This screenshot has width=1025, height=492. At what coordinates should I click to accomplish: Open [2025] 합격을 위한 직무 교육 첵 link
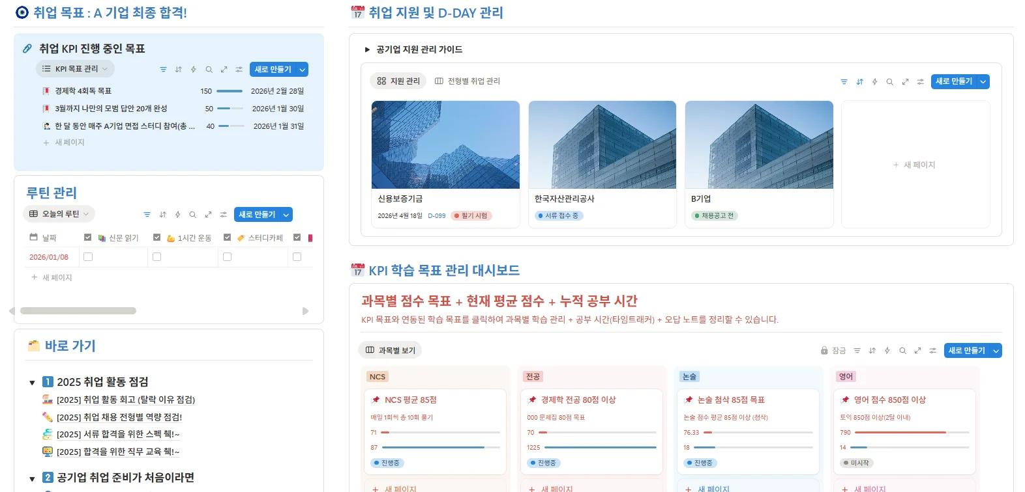[x=118, y=452]
